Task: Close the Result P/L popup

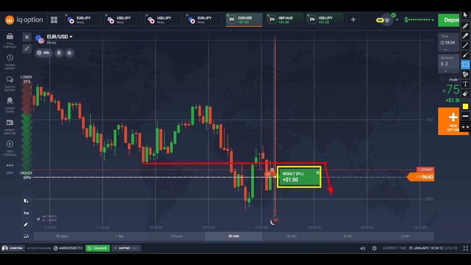Action: (318, 173)
